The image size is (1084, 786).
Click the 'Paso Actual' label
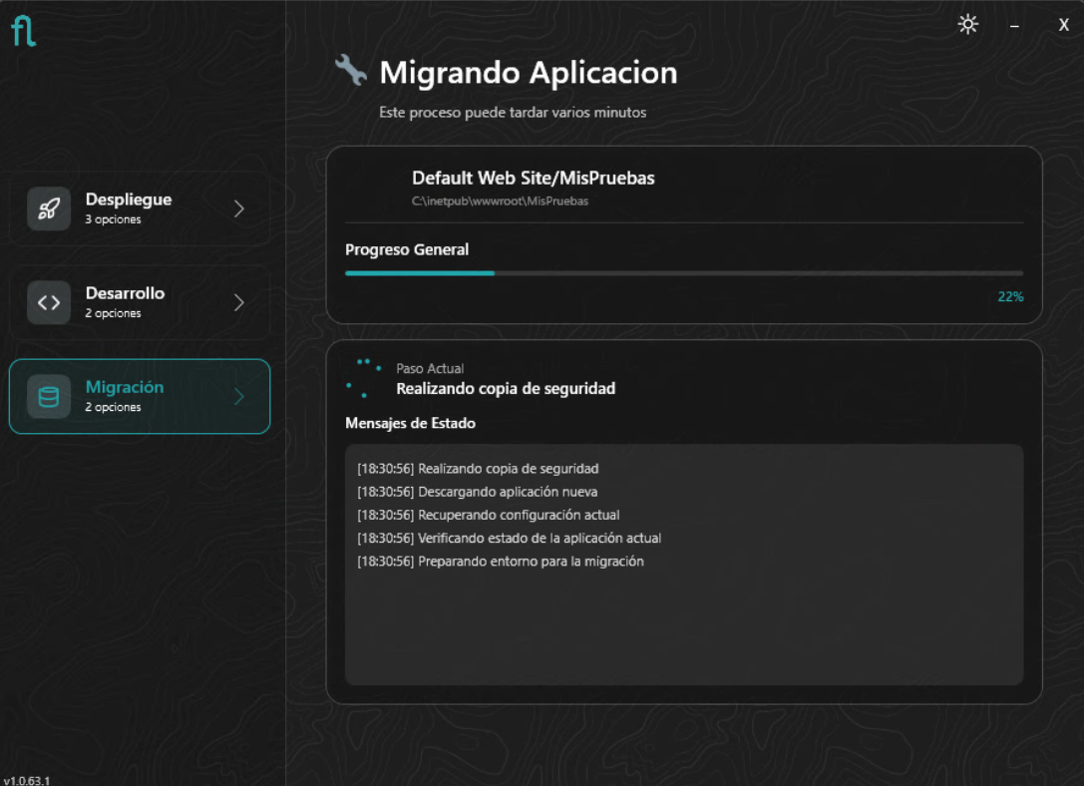[x=430, y=368]
